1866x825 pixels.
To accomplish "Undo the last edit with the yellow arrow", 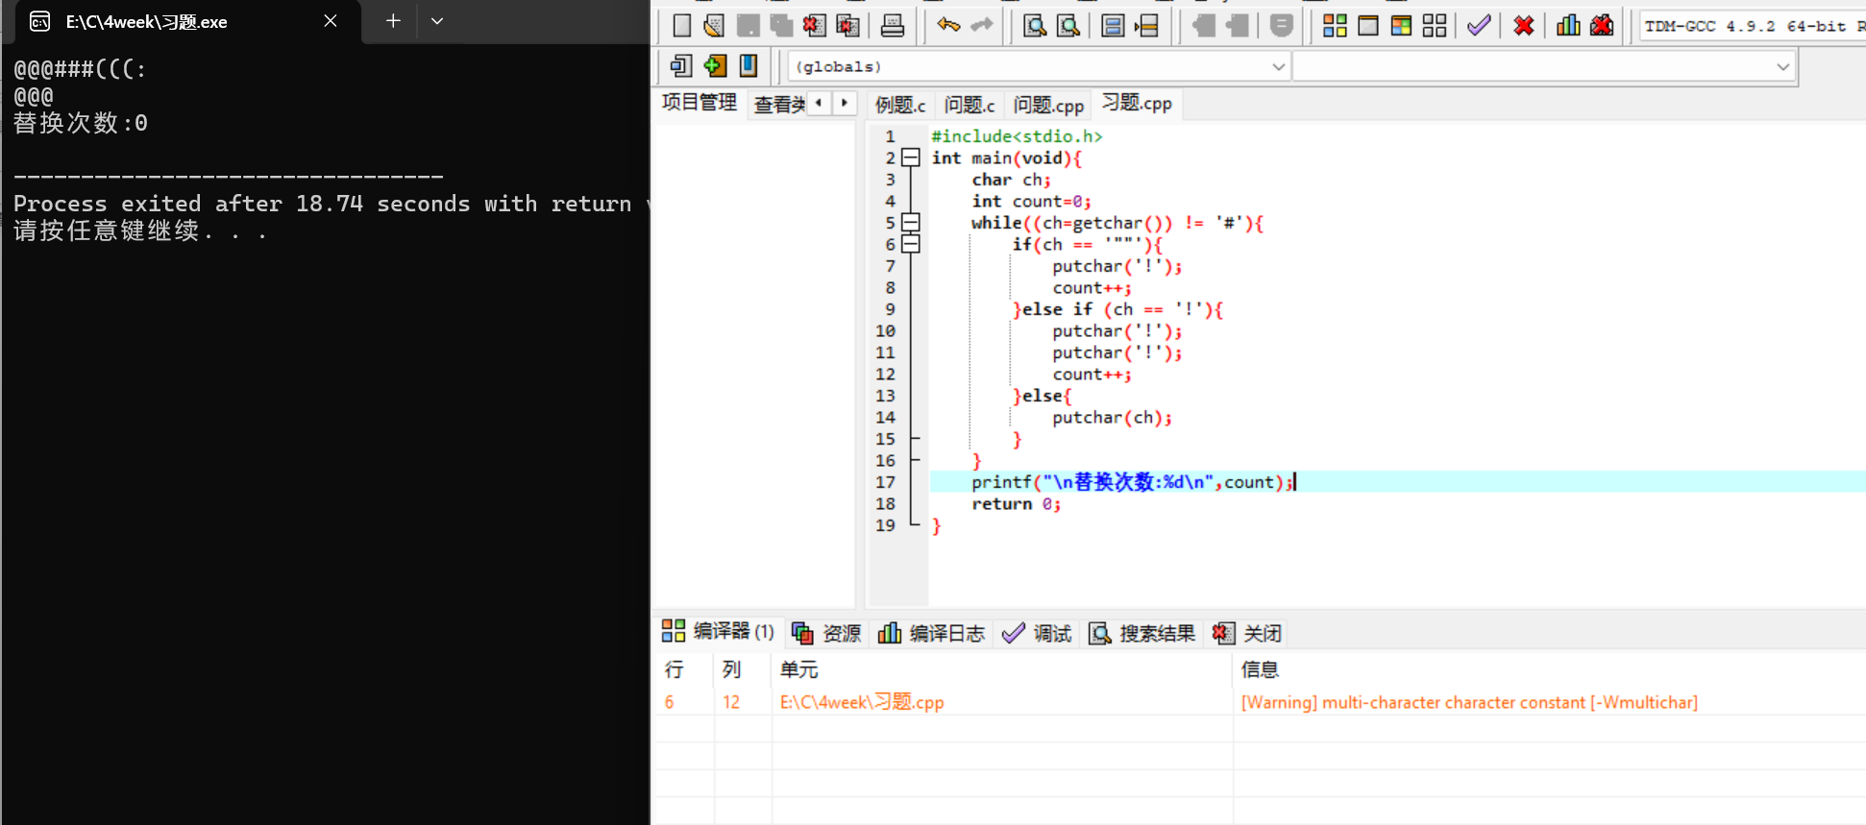I will 948,26.
